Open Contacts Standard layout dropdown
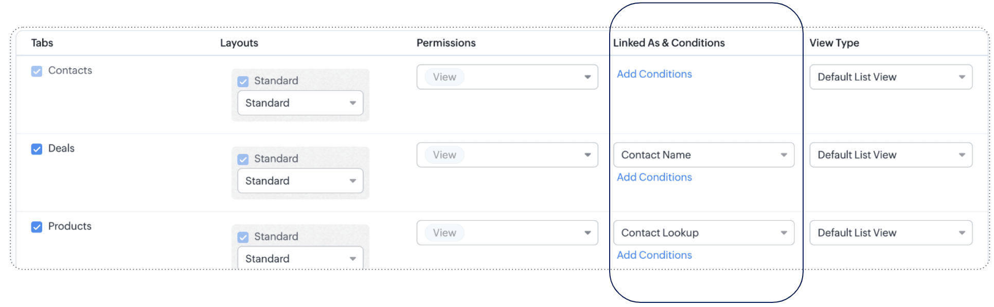Image resolution: width=994 pixels, height=307 pixels. [x=300, y=103]
